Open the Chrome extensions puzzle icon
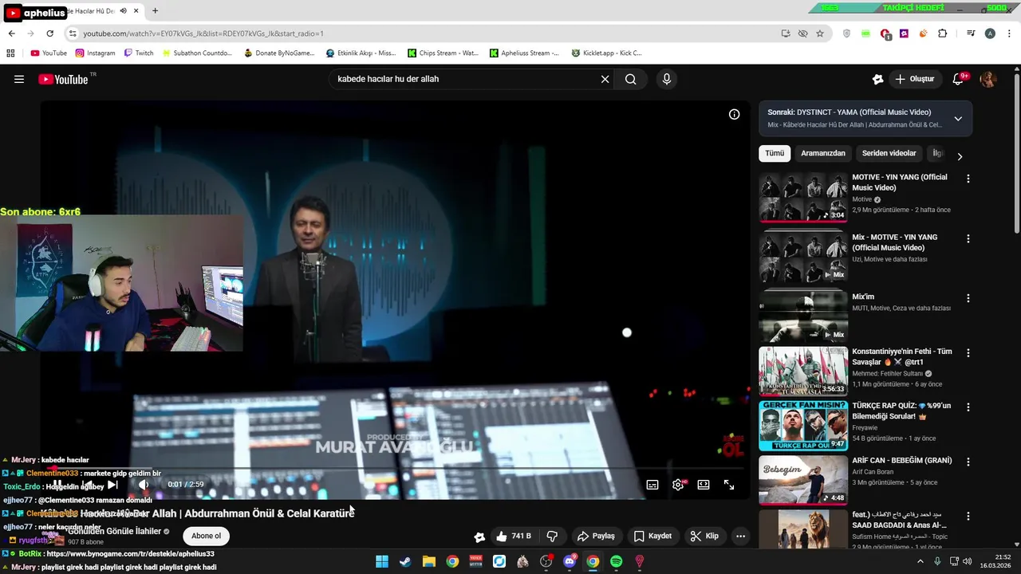The width and height of the screenshot is (1021, 574). coord(942,33)
